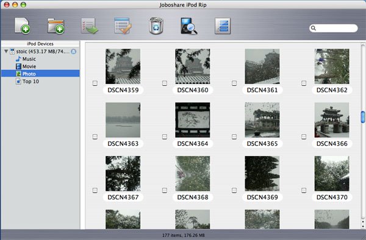
Task: Check the box for DSCN4367
Action: click(95, 190)
